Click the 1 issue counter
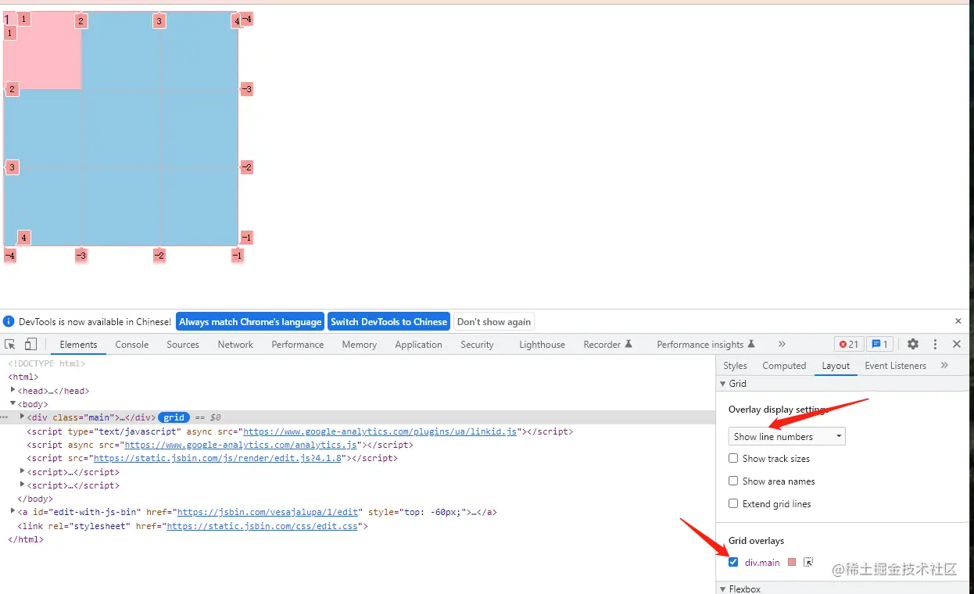Viewport: 974px width, 594px height. click(x=879, y=344)
